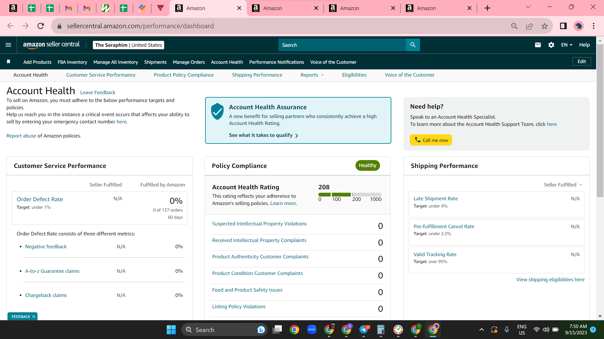Viewport: 604px width, 339px height.
Task: Open the tab search chevron in Chrome
Action: [528, 7]
